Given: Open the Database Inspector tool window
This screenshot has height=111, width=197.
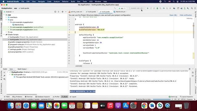Looking at the screenshot, I should pos(42,97).
